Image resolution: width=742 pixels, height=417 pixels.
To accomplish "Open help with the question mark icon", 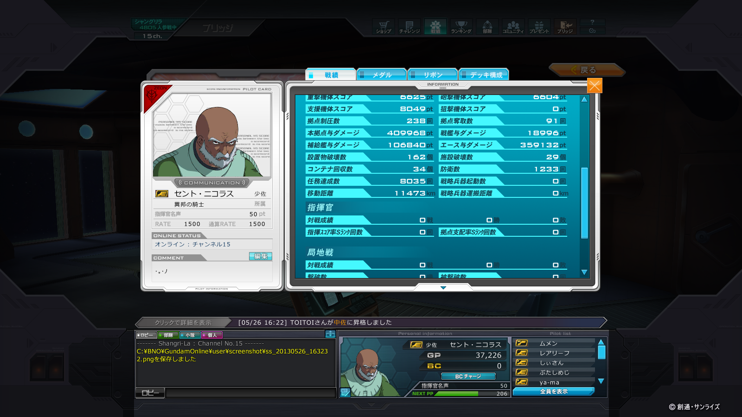I will pyautogui.click(x=592, y=22).
